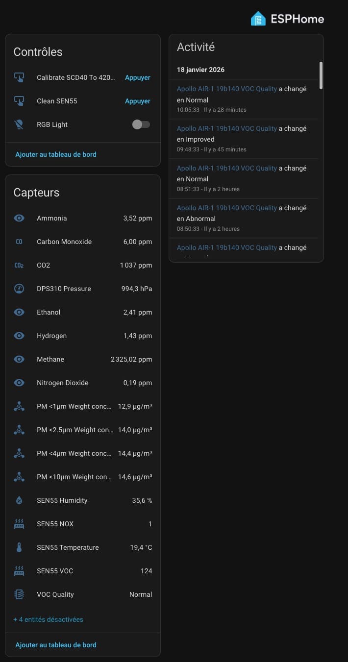Click the ESPHome logo icon

[258, 19]
